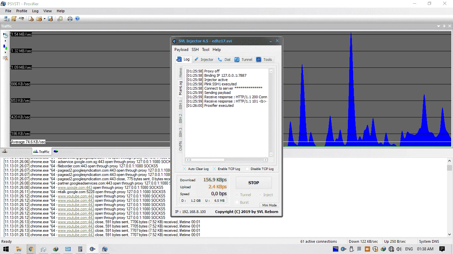This screenshot has height=254, width=453.
Task: Click the download/upload arrows icon beside graph
Action: point(5,47)
